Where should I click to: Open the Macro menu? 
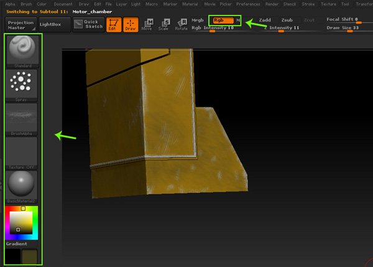pos(152,4)
